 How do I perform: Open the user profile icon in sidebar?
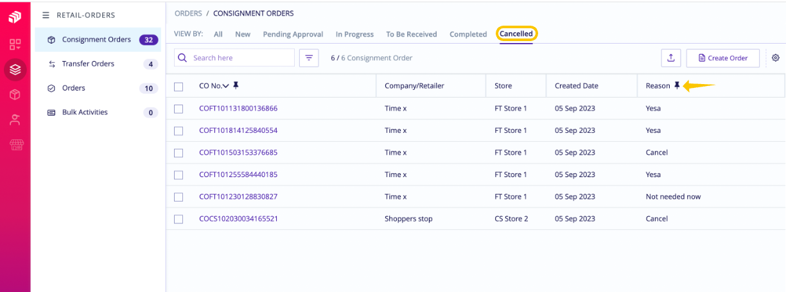(15, 119)
